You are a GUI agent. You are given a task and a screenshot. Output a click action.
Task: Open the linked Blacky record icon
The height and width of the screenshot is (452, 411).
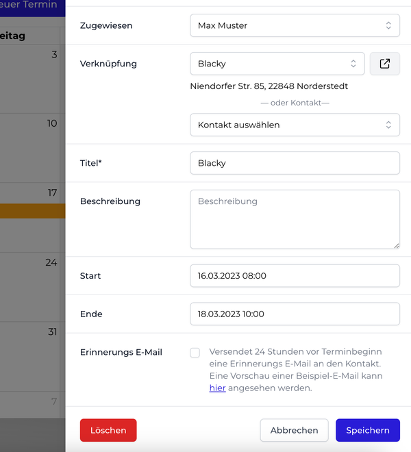click(385, 64)
